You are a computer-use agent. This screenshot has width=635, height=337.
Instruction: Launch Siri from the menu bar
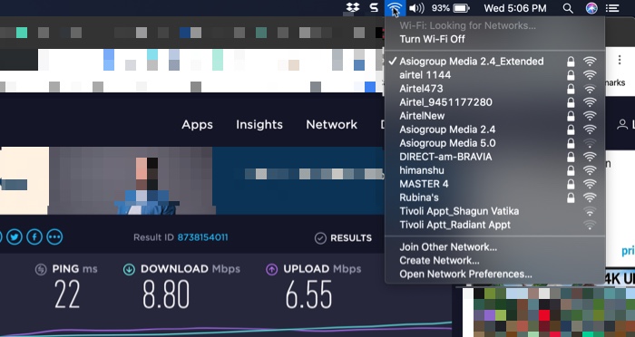click(591, 8)
